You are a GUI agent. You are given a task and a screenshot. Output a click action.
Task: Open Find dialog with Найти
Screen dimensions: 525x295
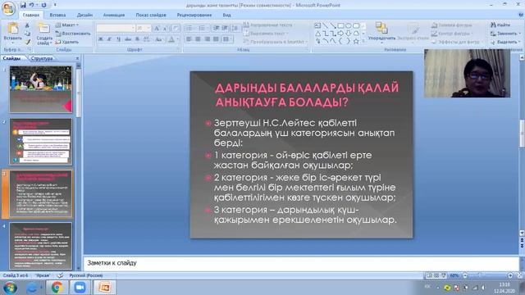[501, 25]
